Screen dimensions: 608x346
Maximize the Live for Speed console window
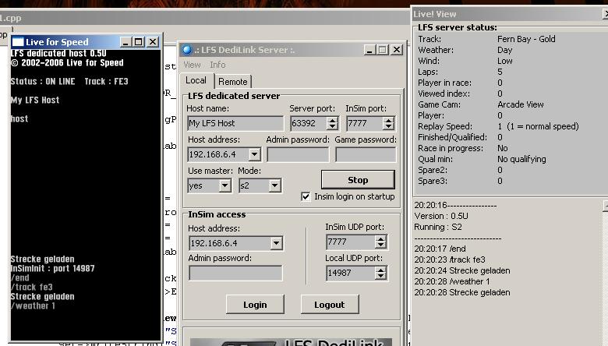click(139, 41)
